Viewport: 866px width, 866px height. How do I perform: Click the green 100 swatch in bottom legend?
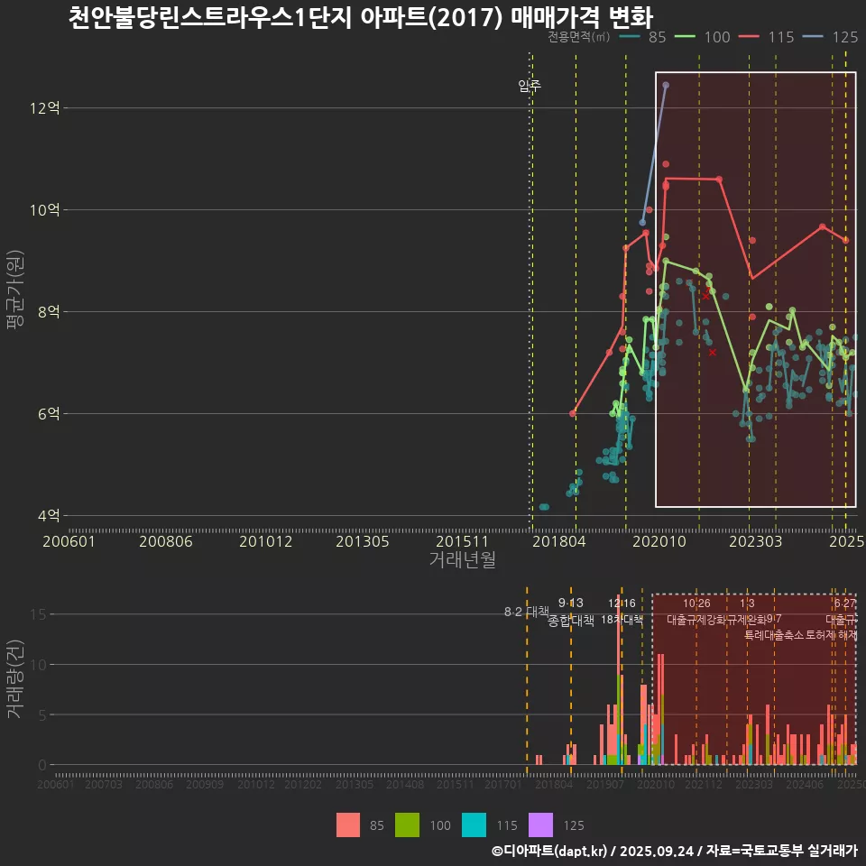[x=408, y=825]
